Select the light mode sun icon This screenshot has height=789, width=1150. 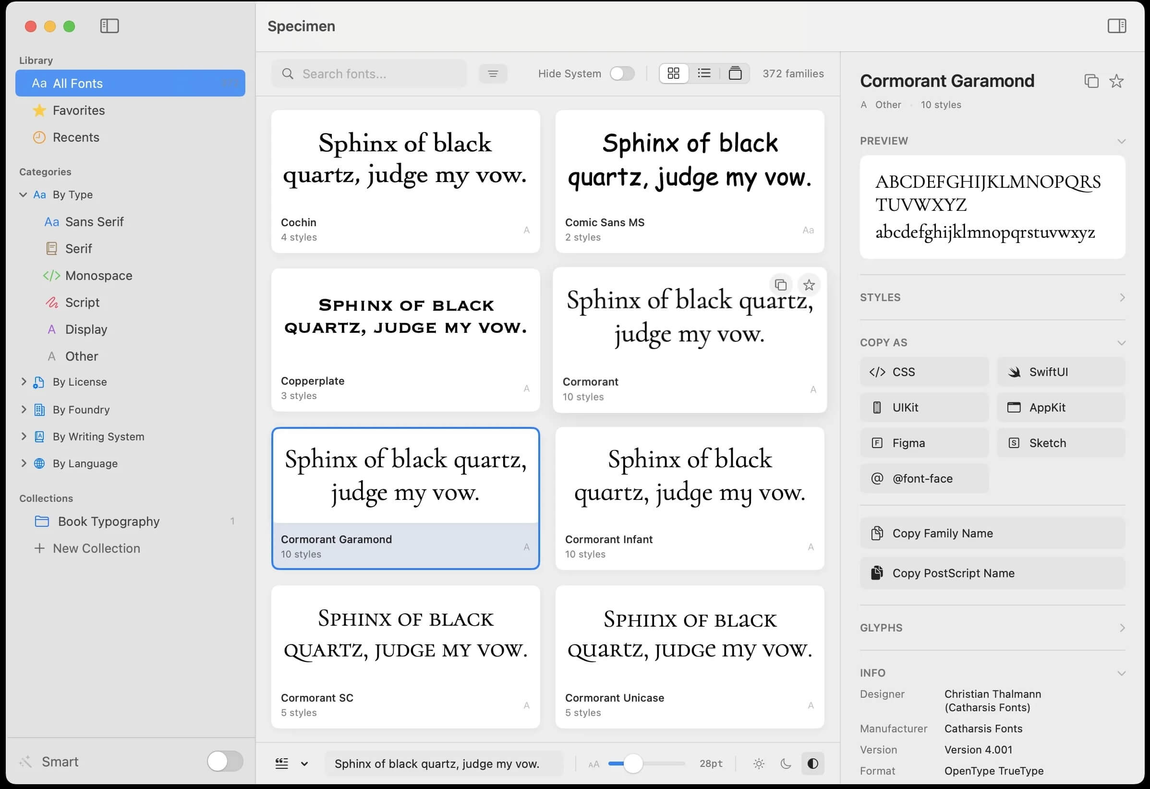click(x=759, y=763)
